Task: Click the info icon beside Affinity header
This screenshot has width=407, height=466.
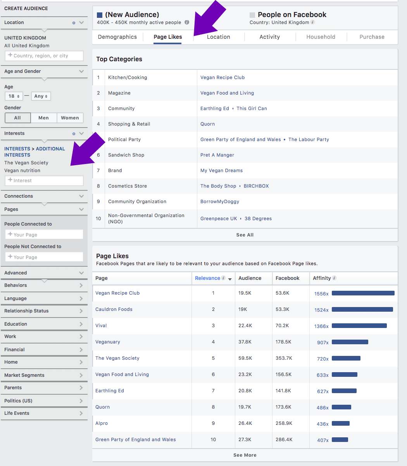Action: (335, 278)
